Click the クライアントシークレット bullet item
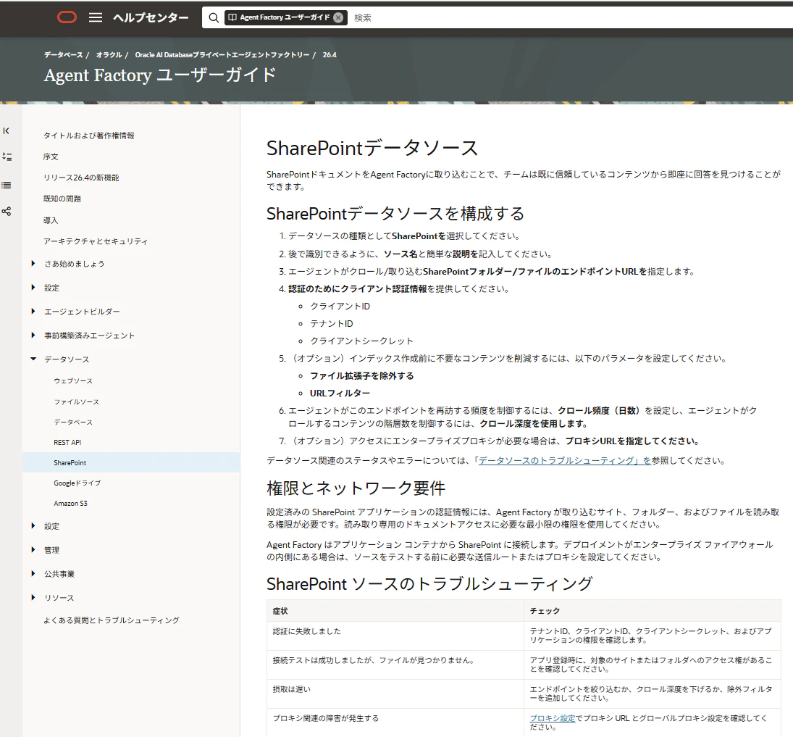Screen dimensions: 793x737 point(361,341)
